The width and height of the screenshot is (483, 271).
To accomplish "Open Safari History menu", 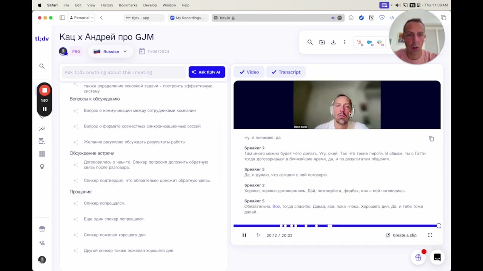I will [107, 5].
